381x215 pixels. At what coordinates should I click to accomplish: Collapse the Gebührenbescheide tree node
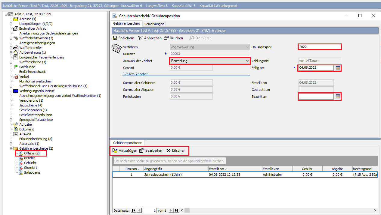pyautogui.click(x=11, y=148)
